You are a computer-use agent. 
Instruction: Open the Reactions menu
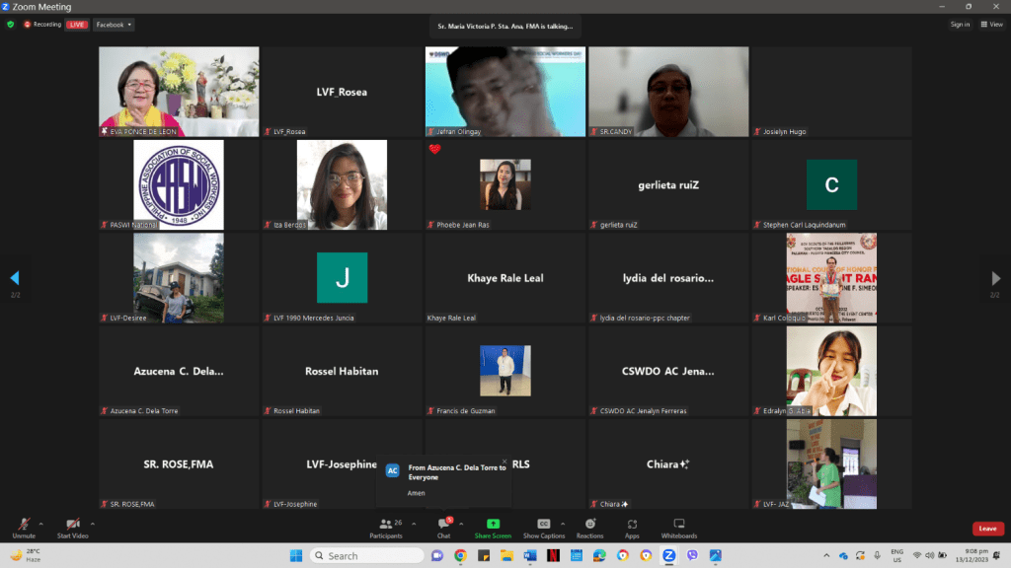pyautogui.click(x=590, y=526)
